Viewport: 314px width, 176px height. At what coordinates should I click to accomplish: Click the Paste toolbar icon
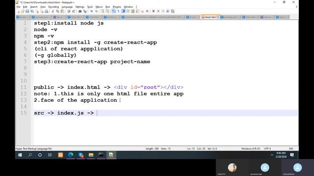pyautogui.click(x=62, y=11)
